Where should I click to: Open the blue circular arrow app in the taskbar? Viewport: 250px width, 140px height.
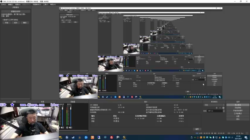click(86, 138)
